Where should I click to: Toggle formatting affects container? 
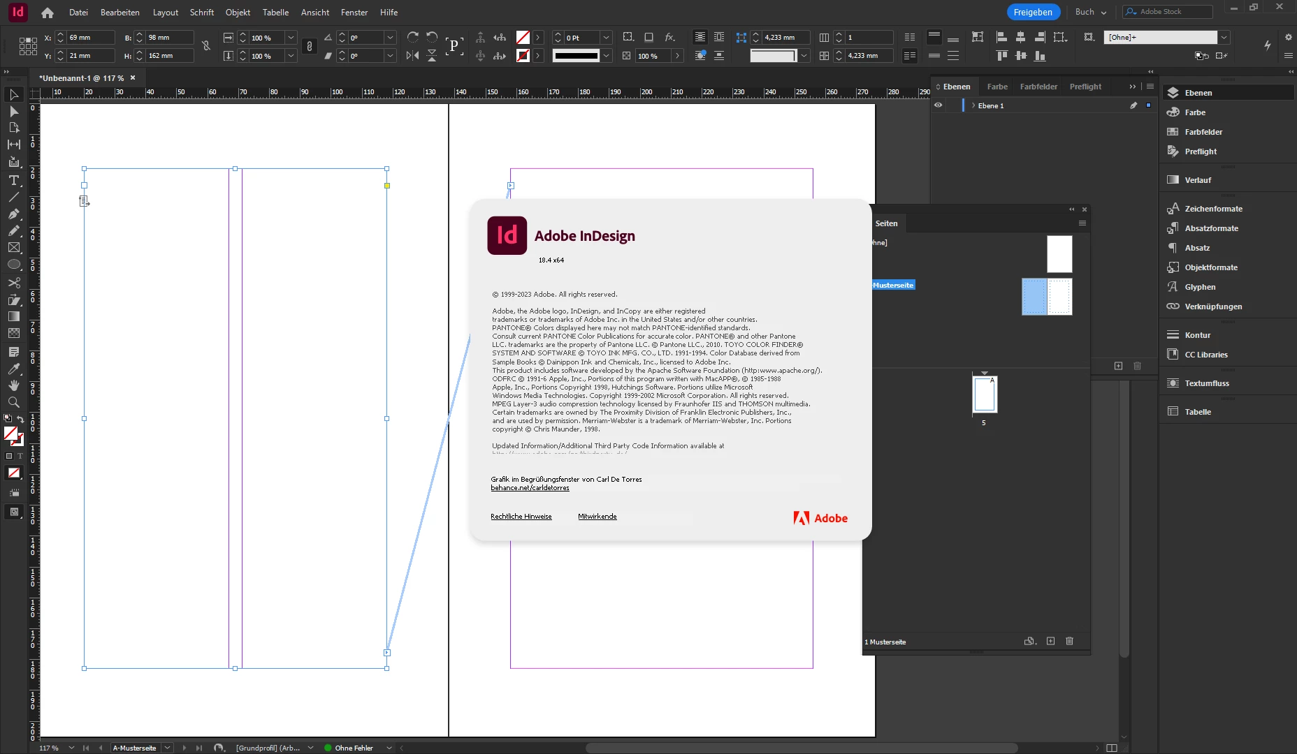pos(9,456)
